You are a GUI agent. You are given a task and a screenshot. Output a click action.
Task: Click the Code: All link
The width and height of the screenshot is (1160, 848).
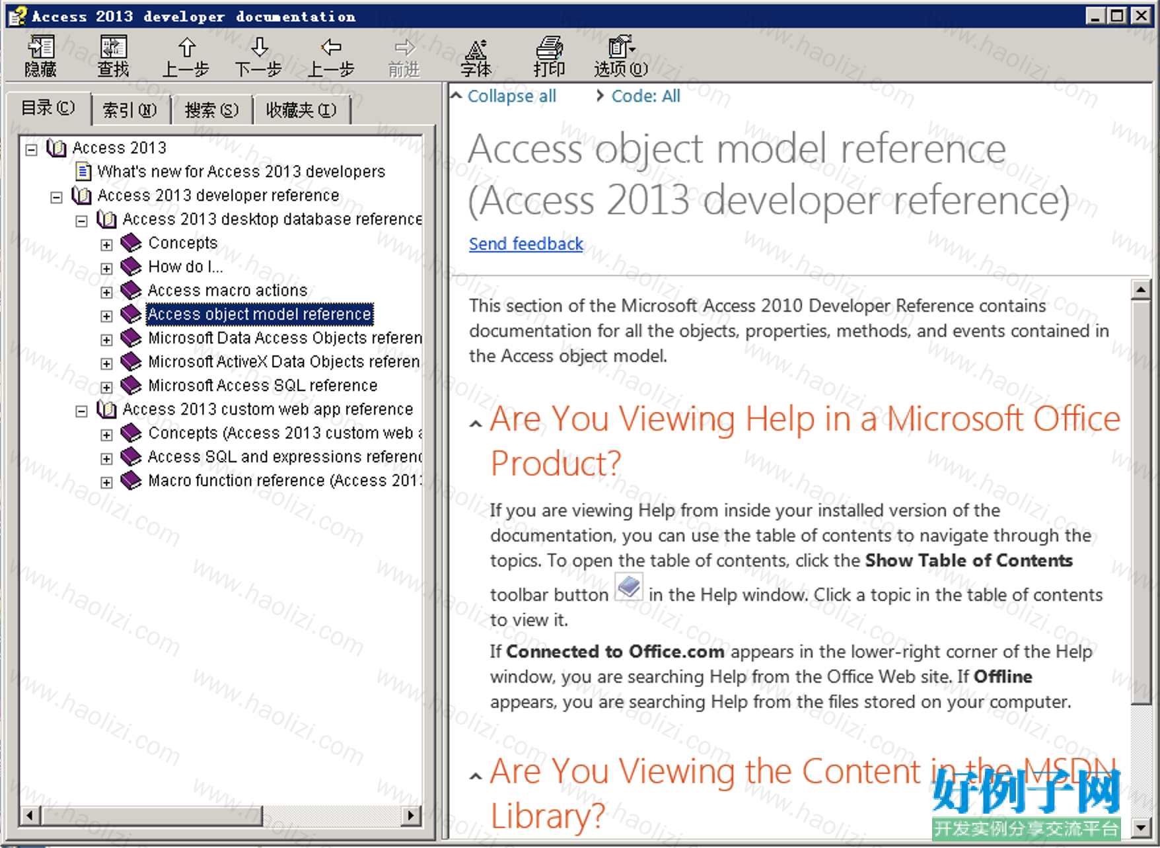coord(645,96)
